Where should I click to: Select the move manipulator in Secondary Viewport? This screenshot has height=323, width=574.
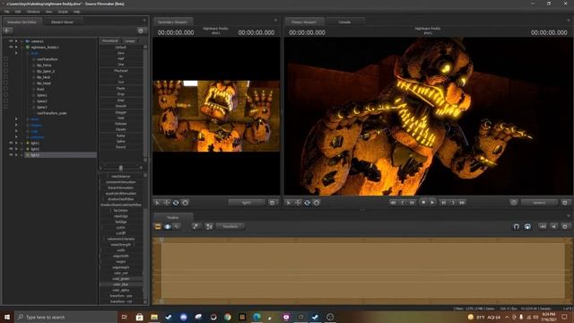(x=167, y=203)
